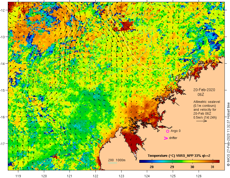Click the temperature color bar

[x=179, y=161]
